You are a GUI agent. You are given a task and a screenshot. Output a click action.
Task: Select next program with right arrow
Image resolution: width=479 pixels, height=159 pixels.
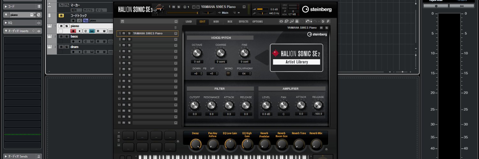coord(199,7)
